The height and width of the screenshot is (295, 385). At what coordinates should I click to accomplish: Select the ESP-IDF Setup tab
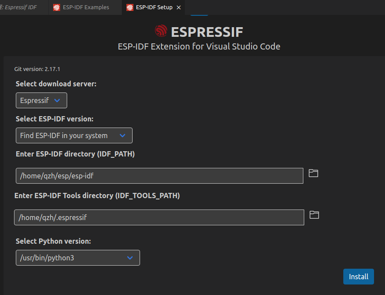click(154, 7)
